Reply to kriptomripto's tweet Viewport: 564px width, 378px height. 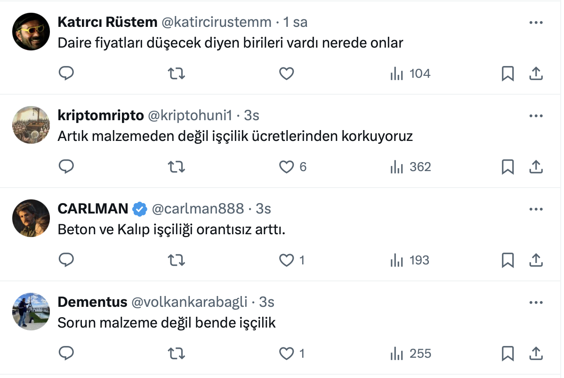pyautogui.click(x=66, y=167)
